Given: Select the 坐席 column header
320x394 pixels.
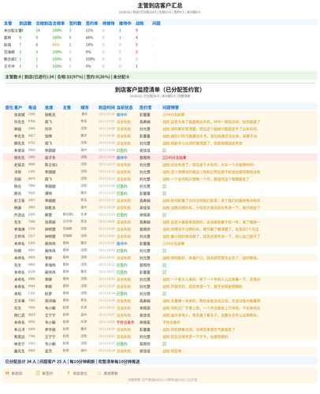Looking at the screenshot, I should click(49, 107).
